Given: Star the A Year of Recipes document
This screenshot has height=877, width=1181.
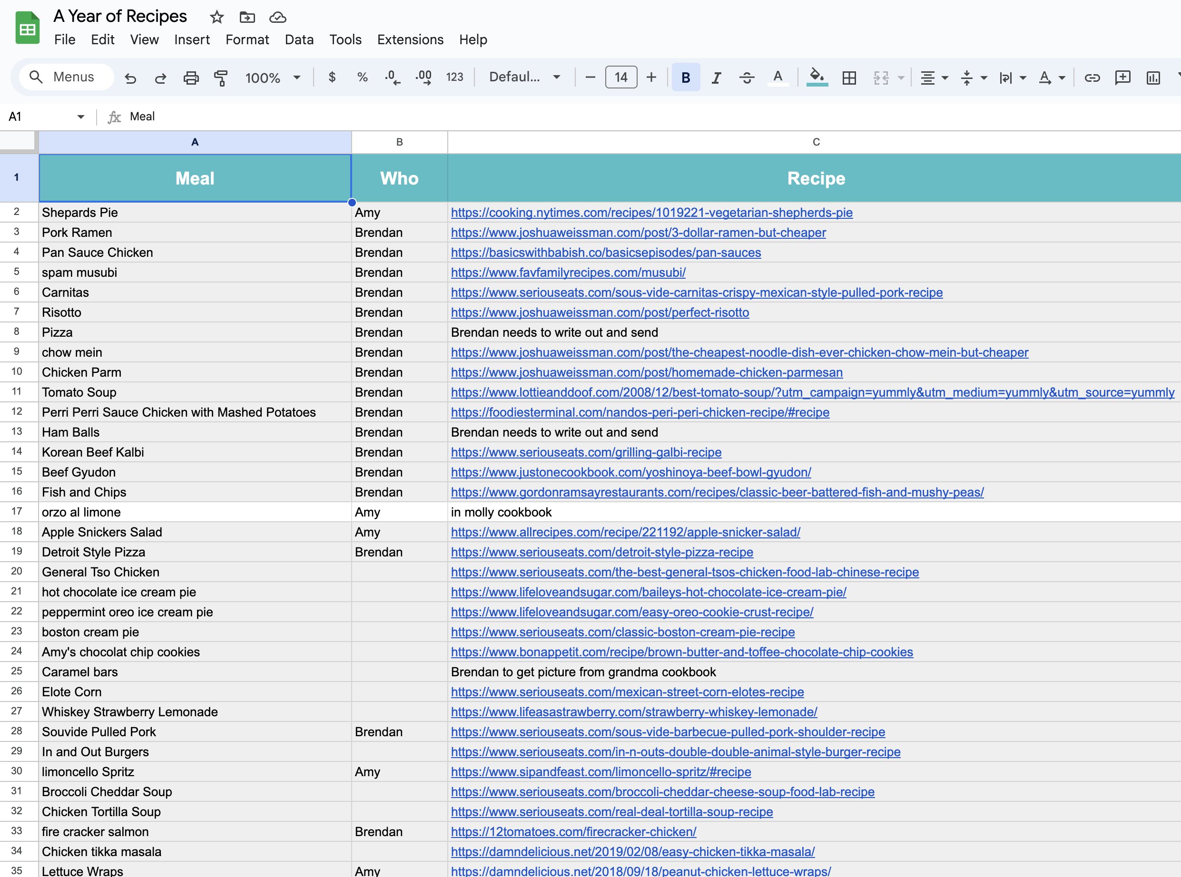Looking at the screenshot, I should point(217,17).
